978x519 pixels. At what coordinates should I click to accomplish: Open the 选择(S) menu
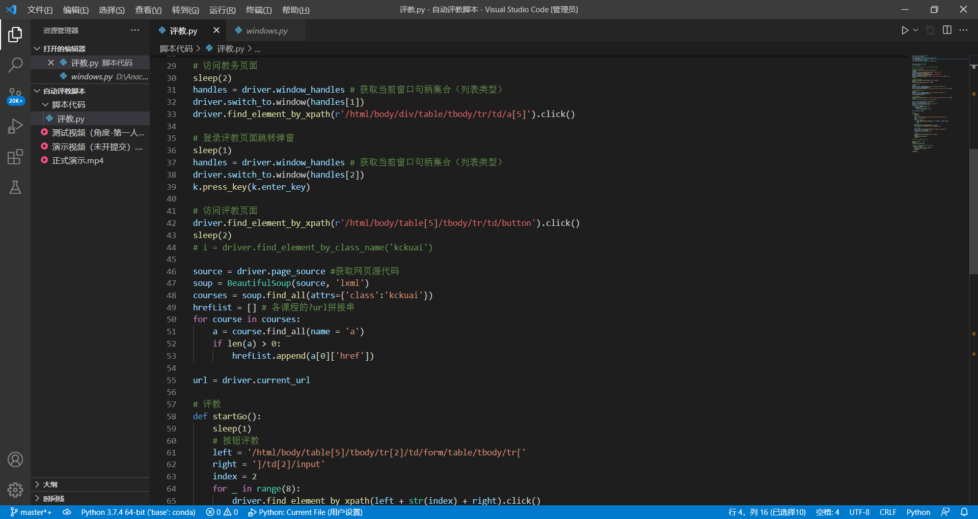click(x=112, y=10)
